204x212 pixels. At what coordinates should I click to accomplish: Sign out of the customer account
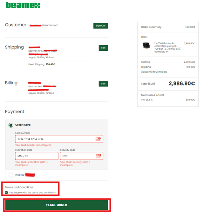[x=101, y=26]
